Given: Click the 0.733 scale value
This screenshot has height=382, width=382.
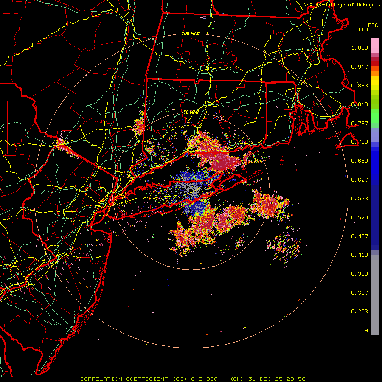Looking at the screenshot, I should (360, 142).
